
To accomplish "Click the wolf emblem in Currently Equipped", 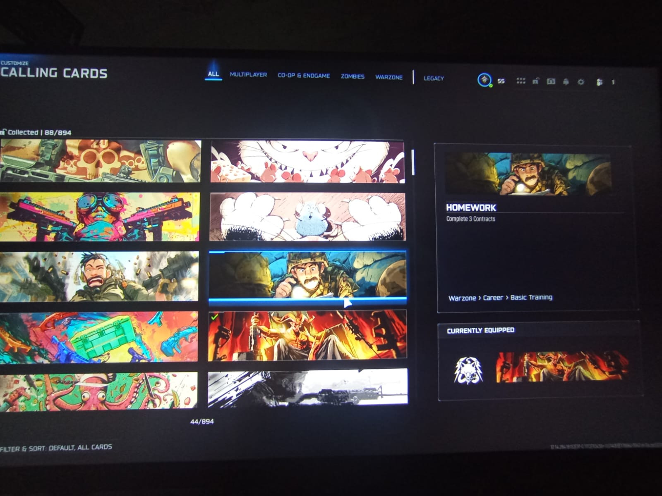I will (x=468, y=370).
